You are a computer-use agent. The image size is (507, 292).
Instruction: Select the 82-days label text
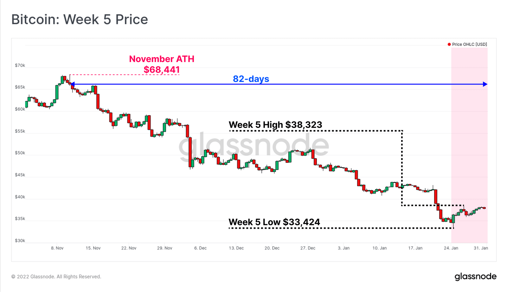251,79
